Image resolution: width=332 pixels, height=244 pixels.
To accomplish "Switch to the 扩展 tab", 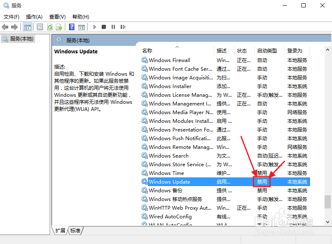I will pyautogui.click(x=60, y=230).
